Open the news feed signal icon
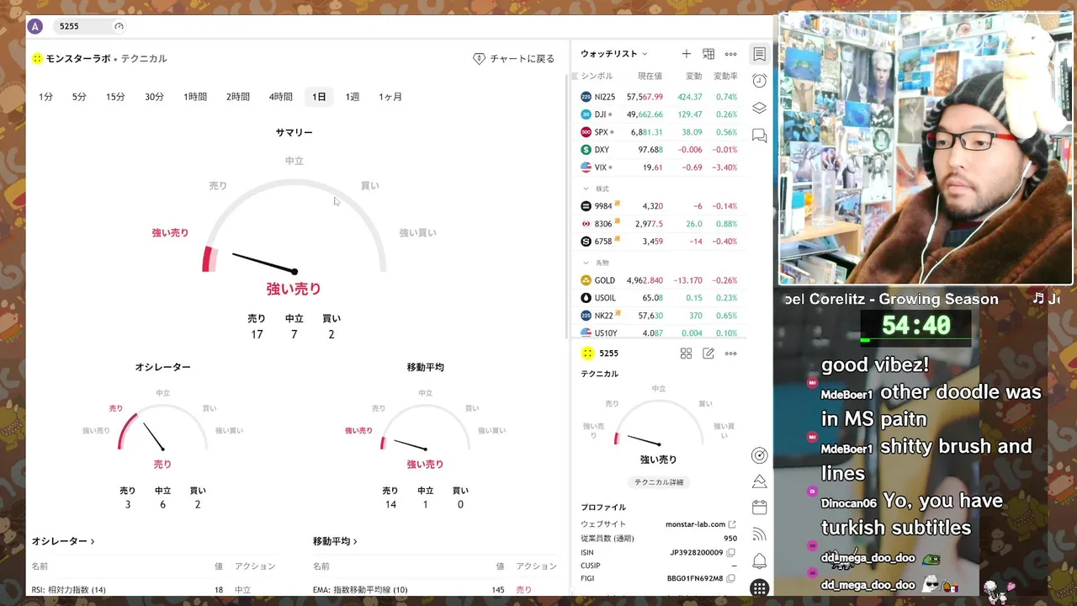 pos(759,534)
